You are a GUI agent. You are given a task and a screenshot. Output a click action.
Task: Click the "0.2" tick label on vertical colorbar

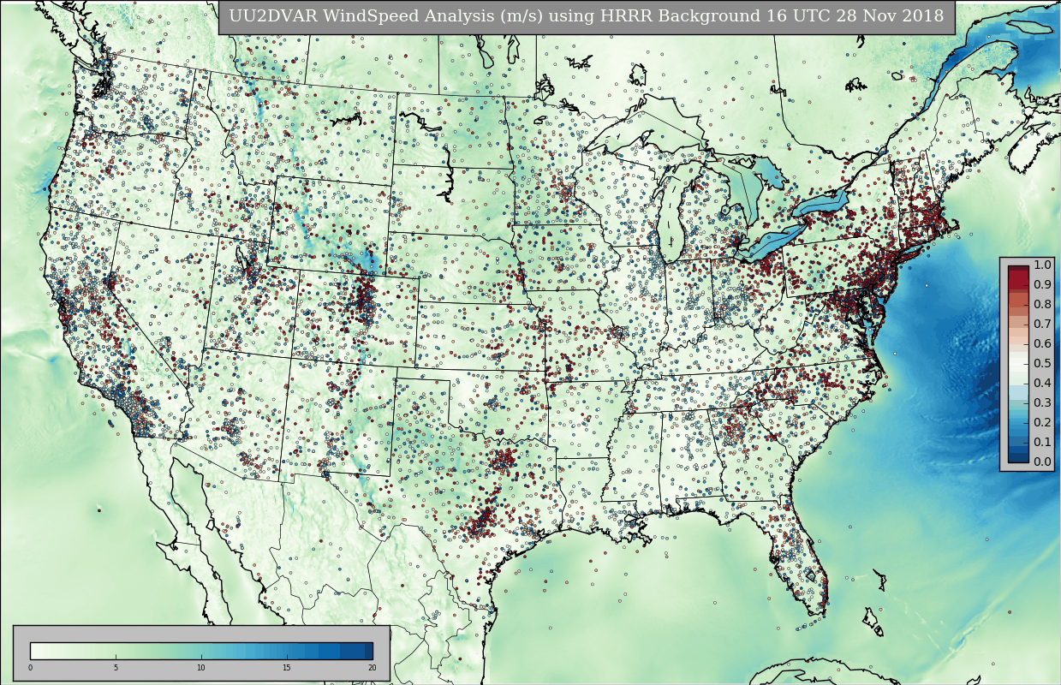1042,422
